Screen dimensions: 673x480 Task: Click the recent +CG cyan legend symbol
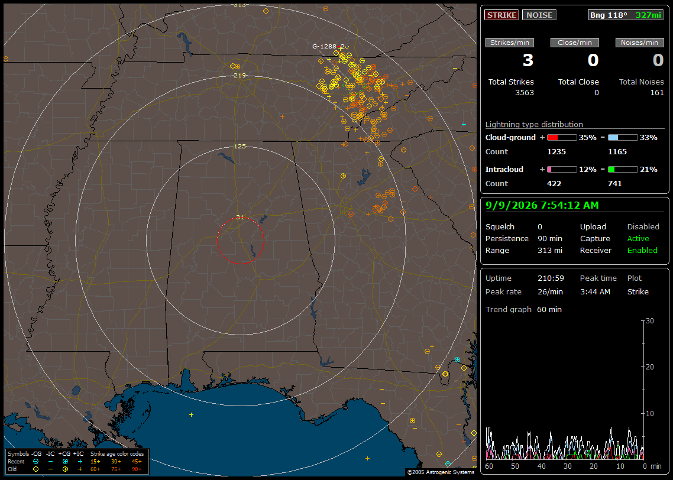(x=65, y=462)
